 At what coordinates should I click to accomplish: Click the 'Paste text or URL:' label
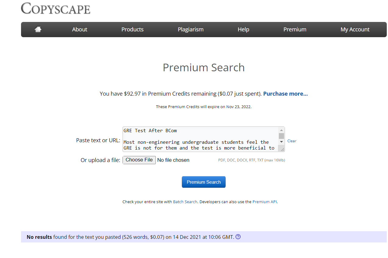click(x=98, y=140)
